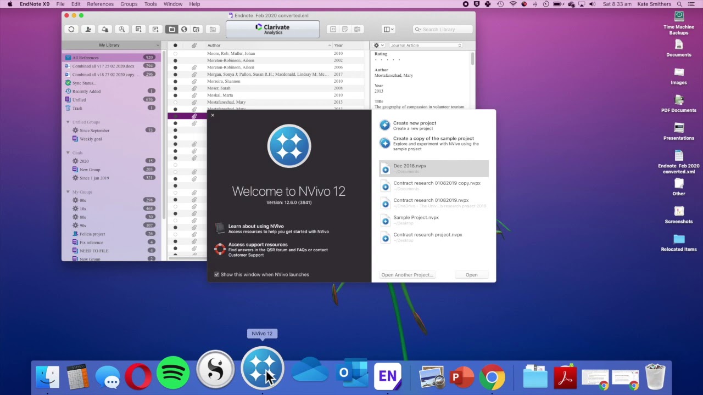Click the New Reference icon in EndNote toolbar

[x=155, y=29]
